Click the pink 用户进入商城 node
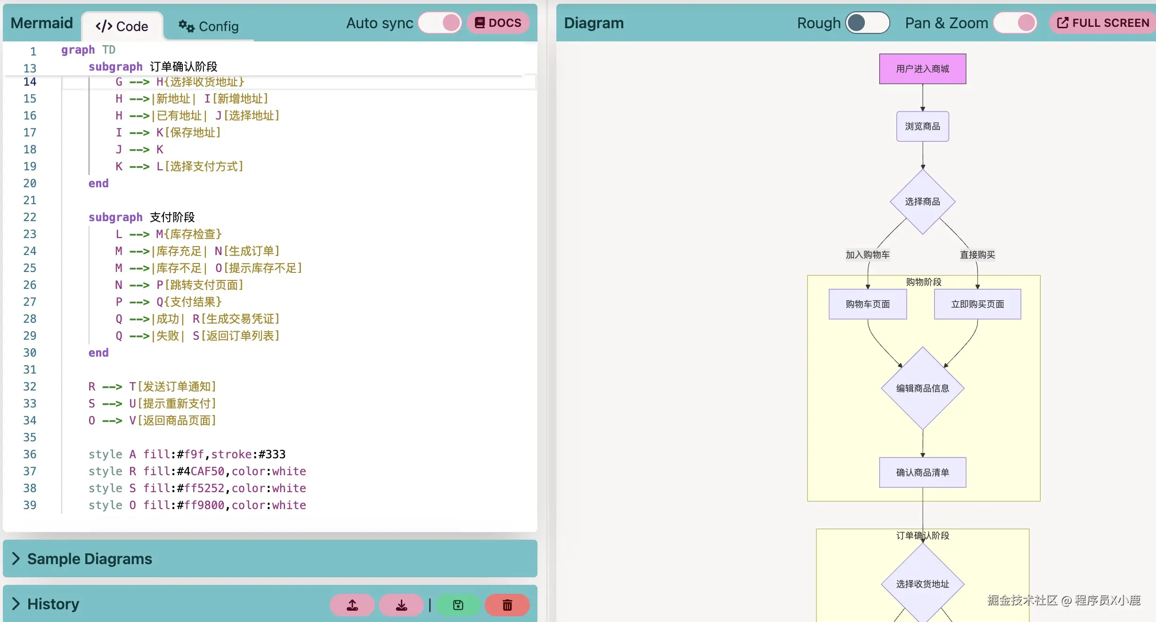 [x=922, y=69]
